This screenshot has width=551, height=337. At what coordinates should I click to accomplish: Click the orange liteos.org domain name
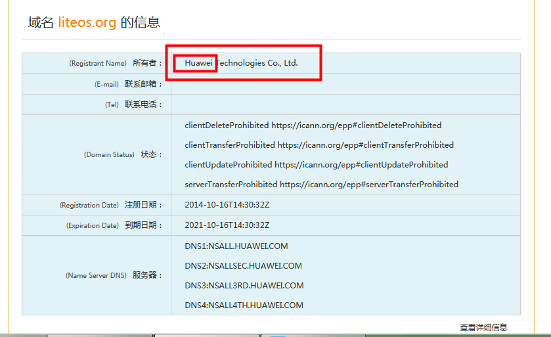(87, 22)
